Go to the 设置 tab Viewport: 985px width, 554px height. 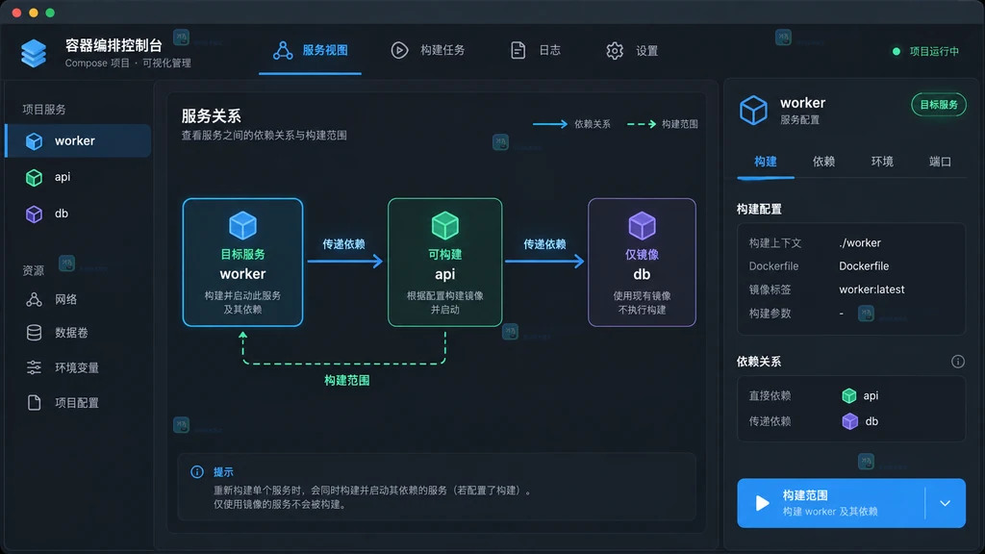tap(632, 50)
